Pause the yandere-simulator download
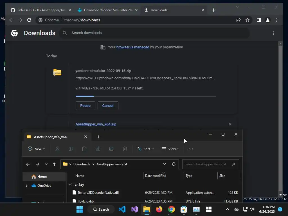 [x=85, y=106]
